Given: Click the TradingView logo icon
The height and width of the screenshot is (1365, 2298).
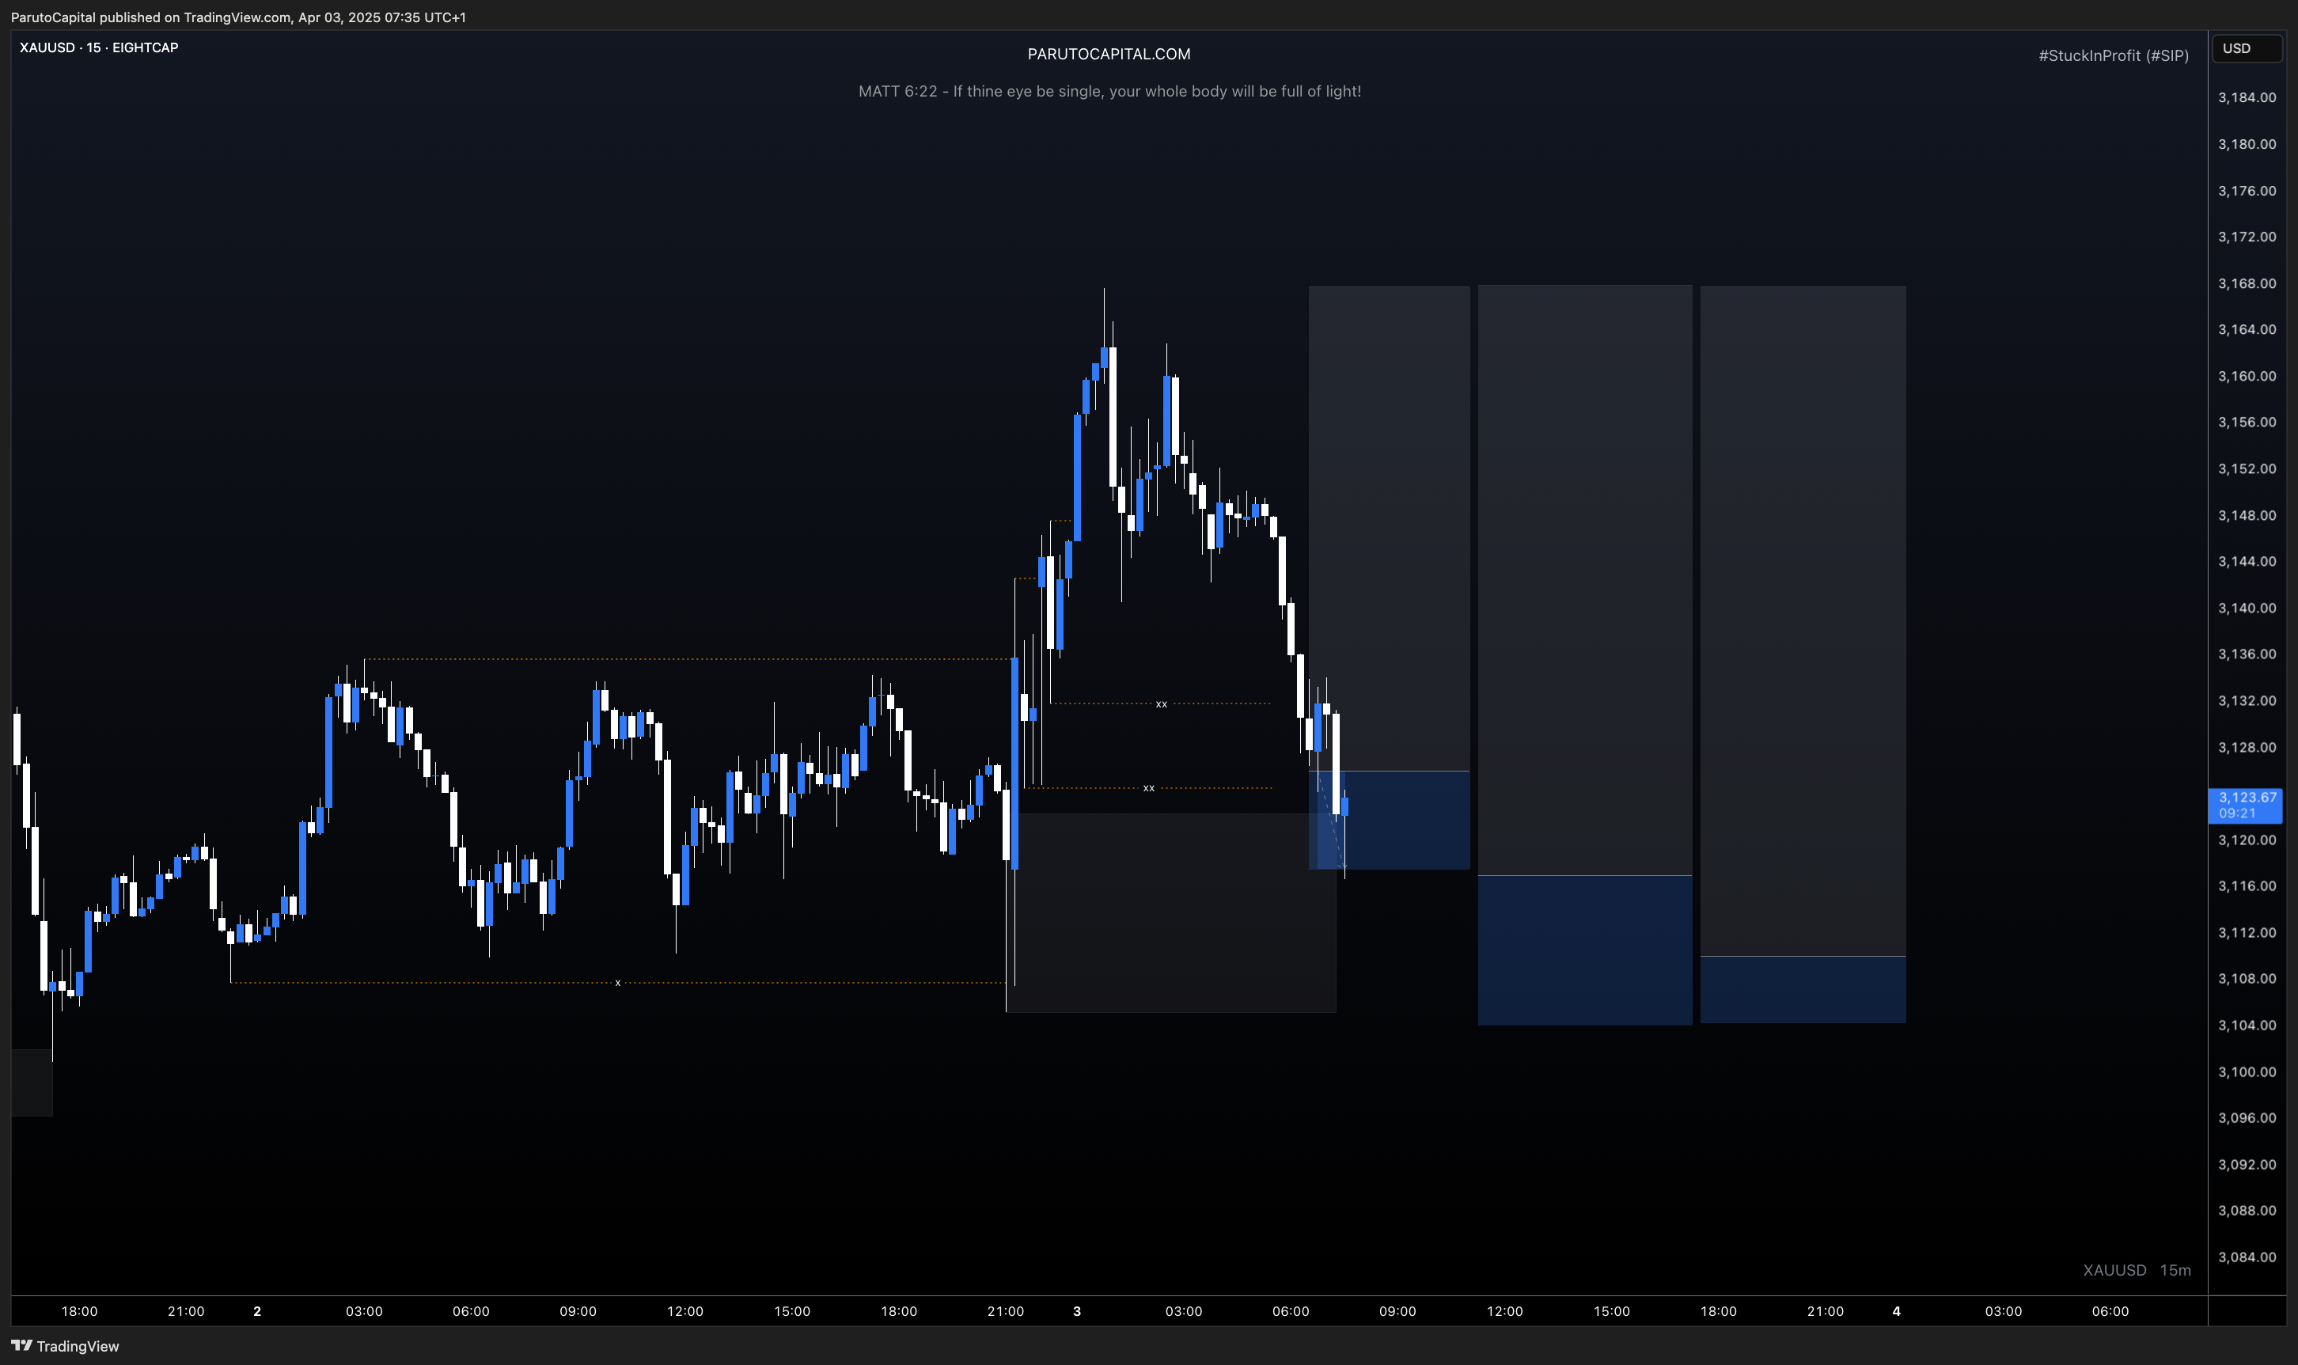Looking at the screenshot, I should pos(21,1344).
